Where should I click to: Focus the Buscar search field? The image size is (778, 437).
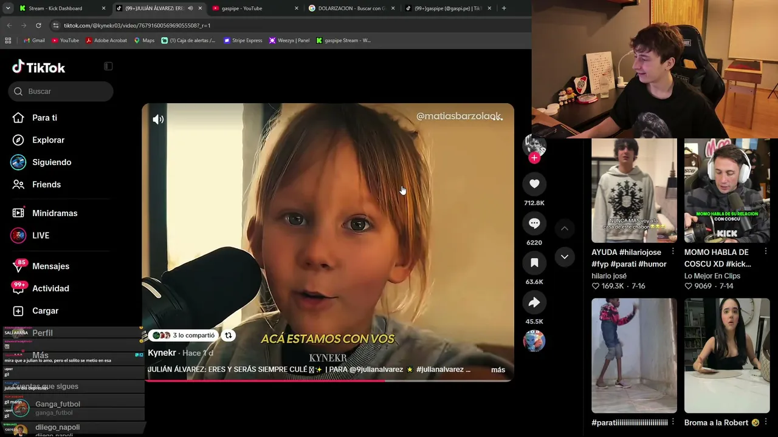[61, 91]
